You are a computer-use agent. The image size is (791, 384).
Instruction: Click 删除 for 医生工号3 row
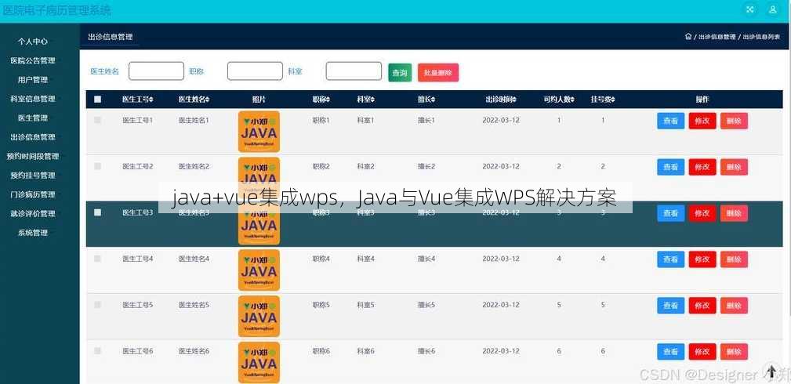[x=734, y=213]
